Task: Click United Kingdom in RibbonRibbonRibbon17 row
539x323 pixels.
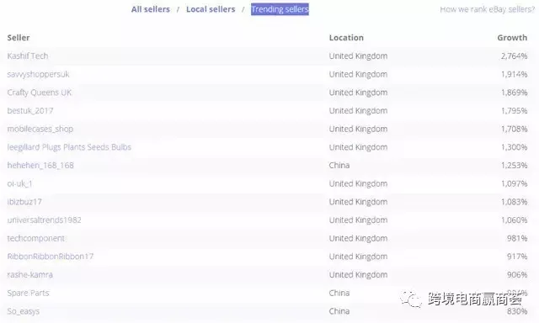Action: (358, 257)
